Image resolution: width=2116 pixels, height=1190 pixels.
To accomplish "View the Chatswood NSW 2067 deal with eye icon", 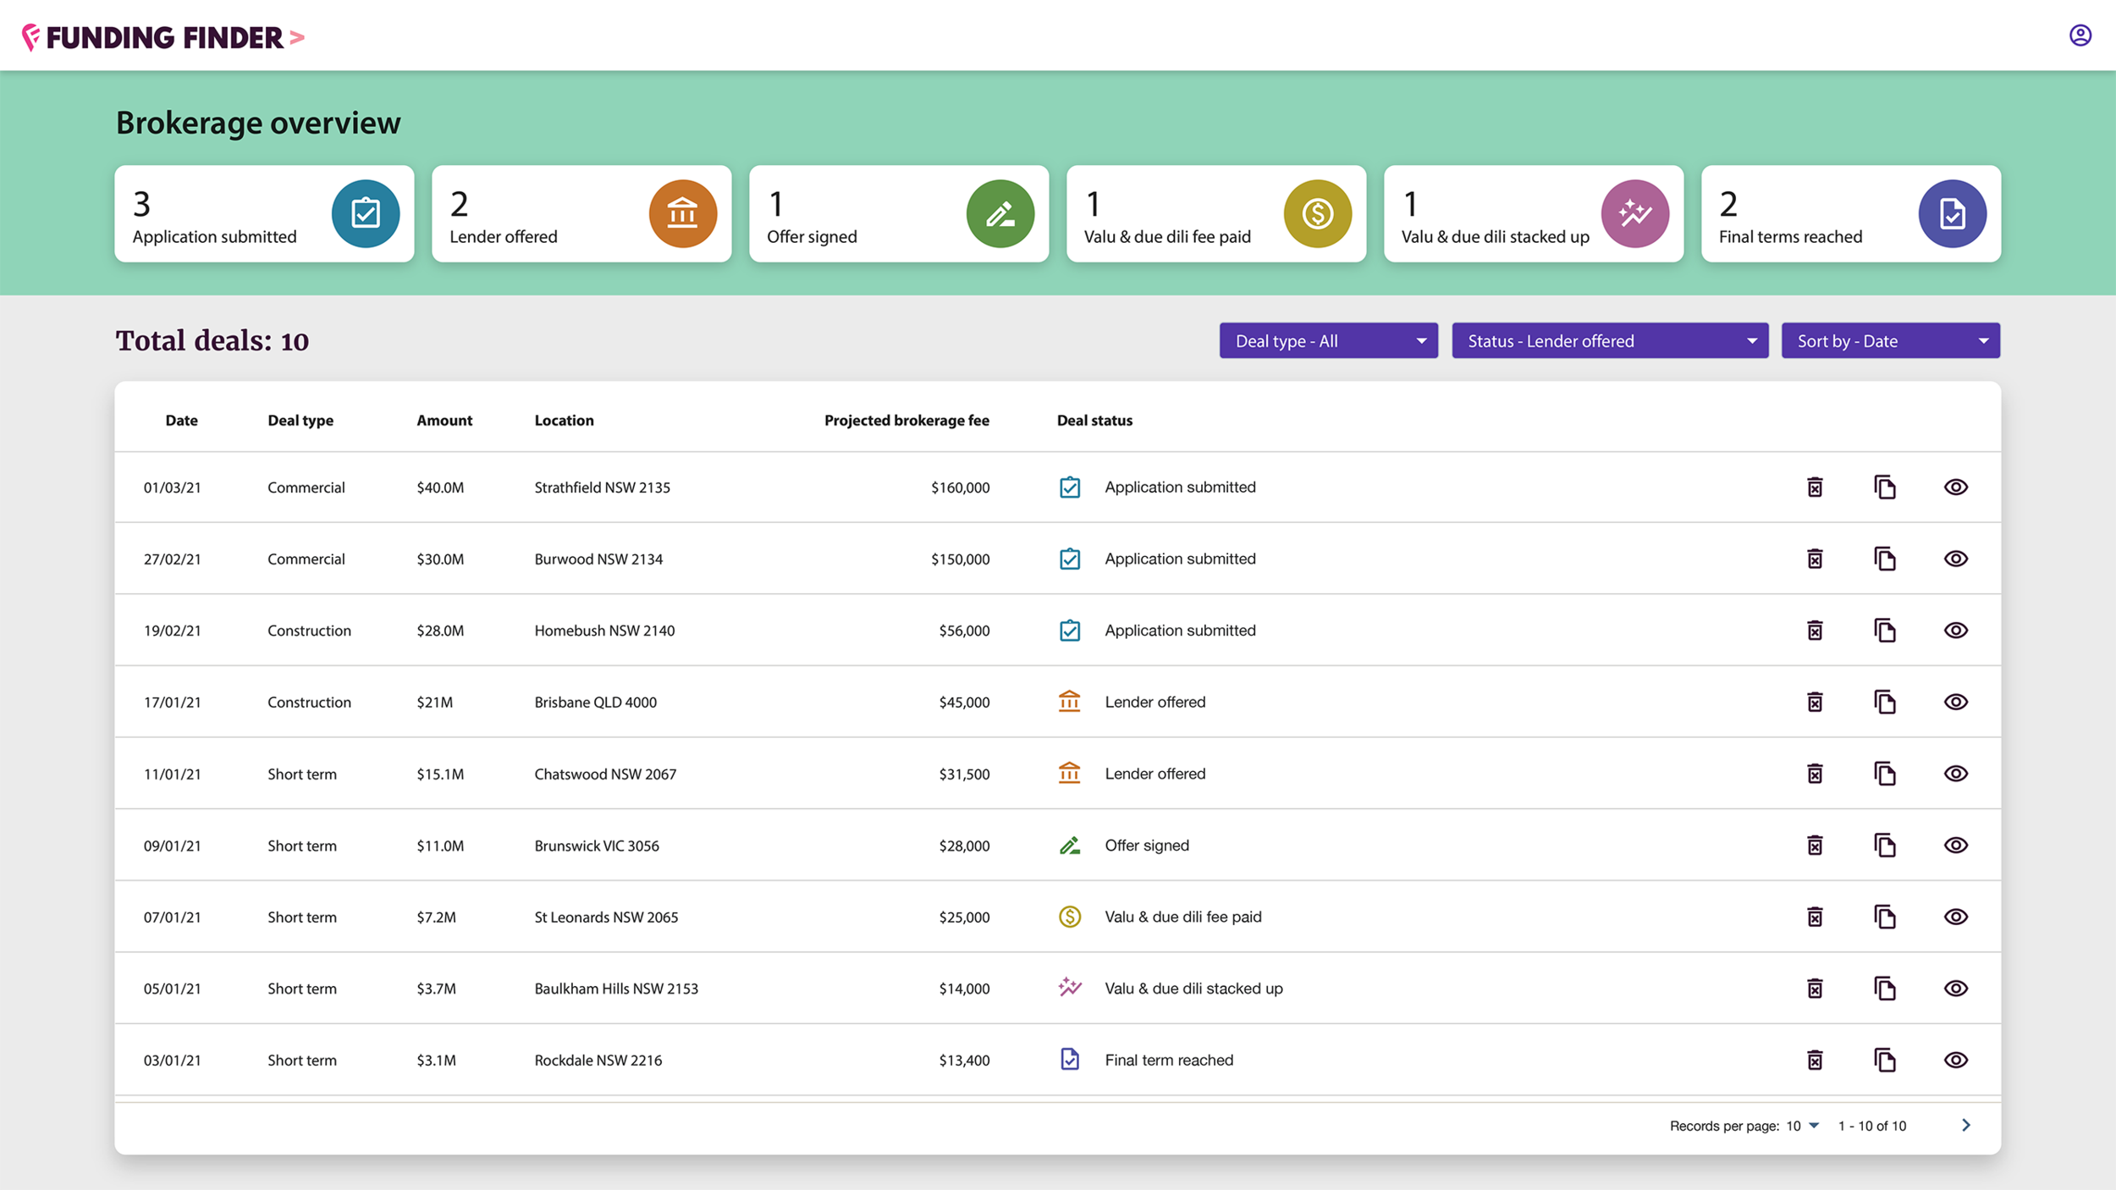I will (x=1955, y=774).
